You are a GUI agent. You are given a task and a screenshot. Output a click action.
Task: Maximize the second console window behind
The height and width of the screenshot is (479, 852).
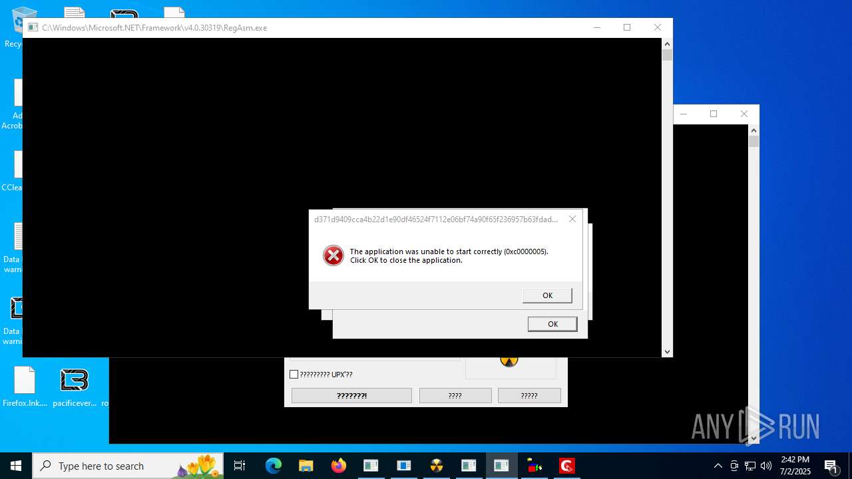pos(714,114)
